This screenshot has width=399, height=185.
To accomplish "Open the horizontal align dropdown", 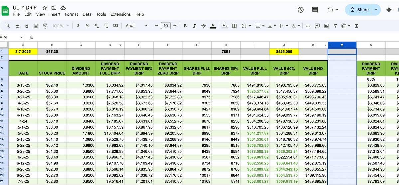I will click(259, 26).
